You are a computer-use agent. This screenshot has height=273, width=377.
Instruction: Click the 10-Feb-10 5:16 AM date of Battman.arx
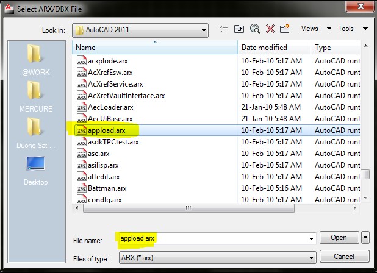point(271,188)
